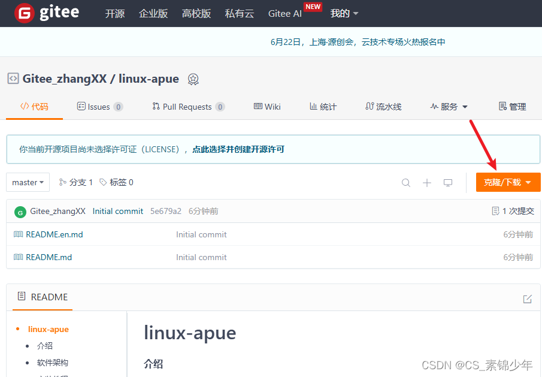Screen dimensions: 542x377
Task: Click the plus icon to add a file
Action: pyautogui.click(x=427, y=183)
